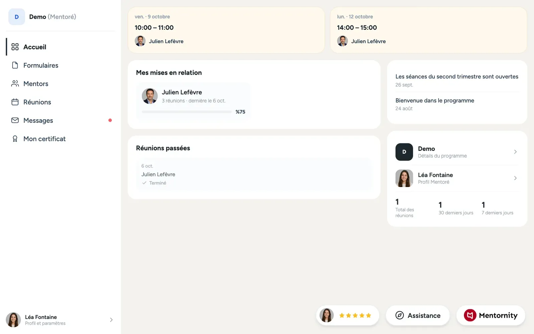Open the 10:00 – 11:00 meeting card
This screenshot has height=334, width=534.
tap(226, 30)
